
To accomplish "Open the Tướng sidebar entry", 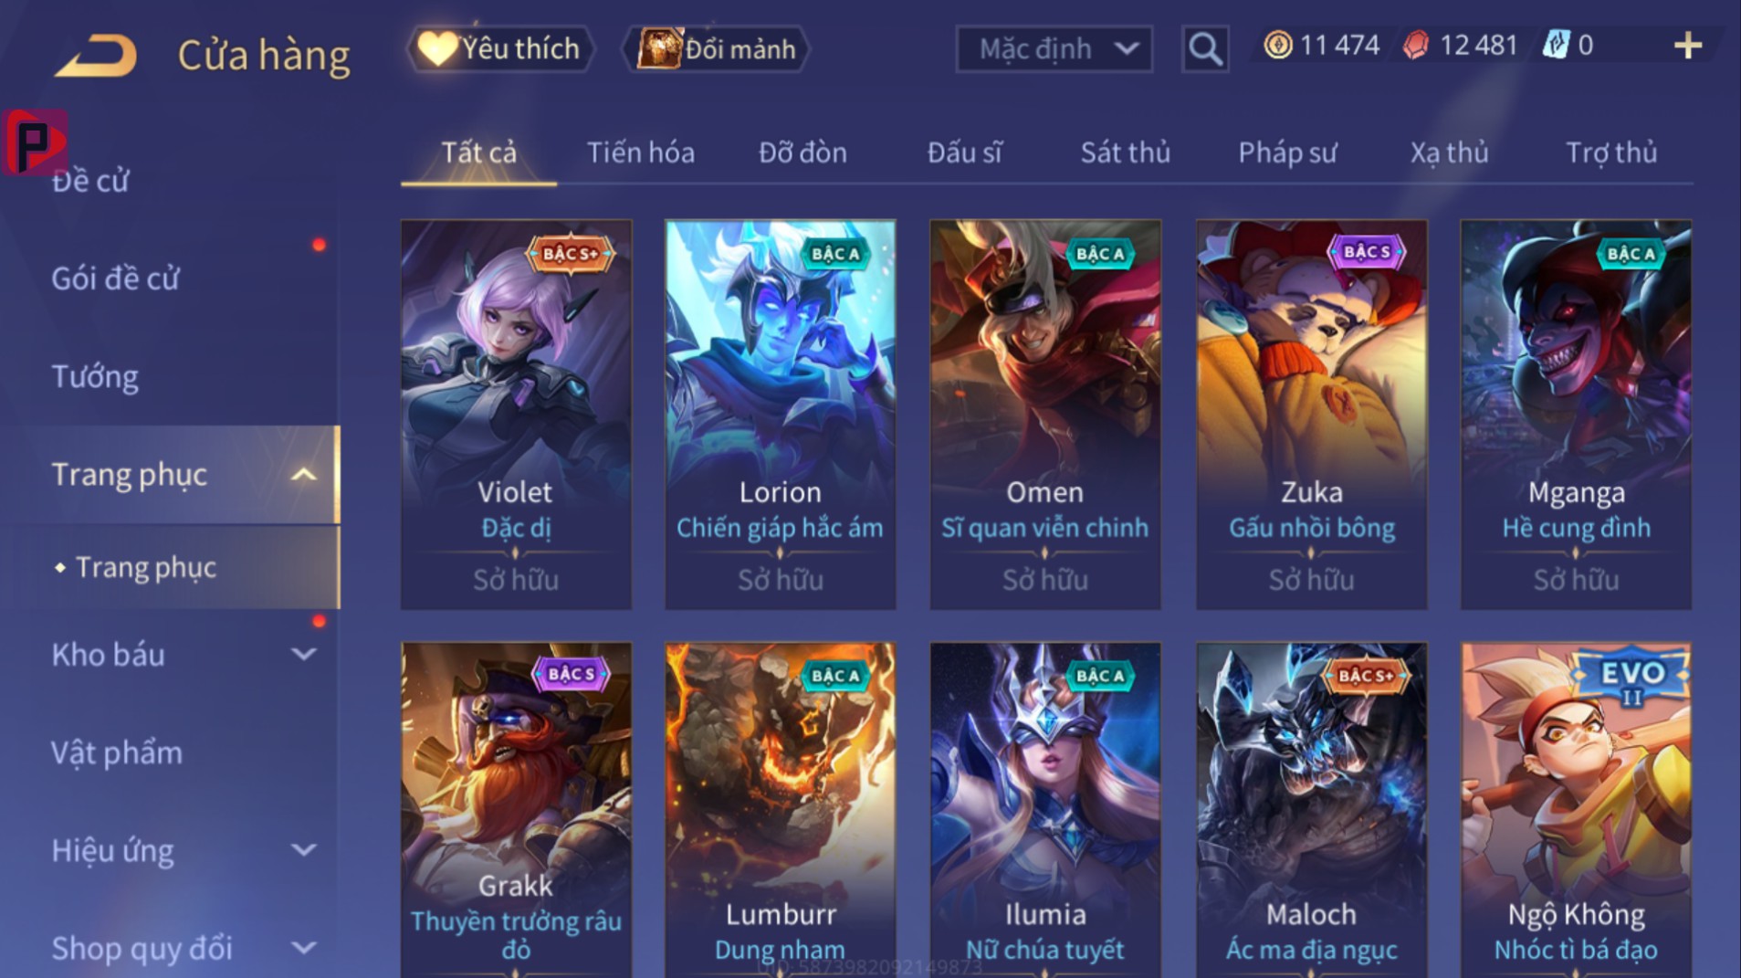I will click(95, 376).
